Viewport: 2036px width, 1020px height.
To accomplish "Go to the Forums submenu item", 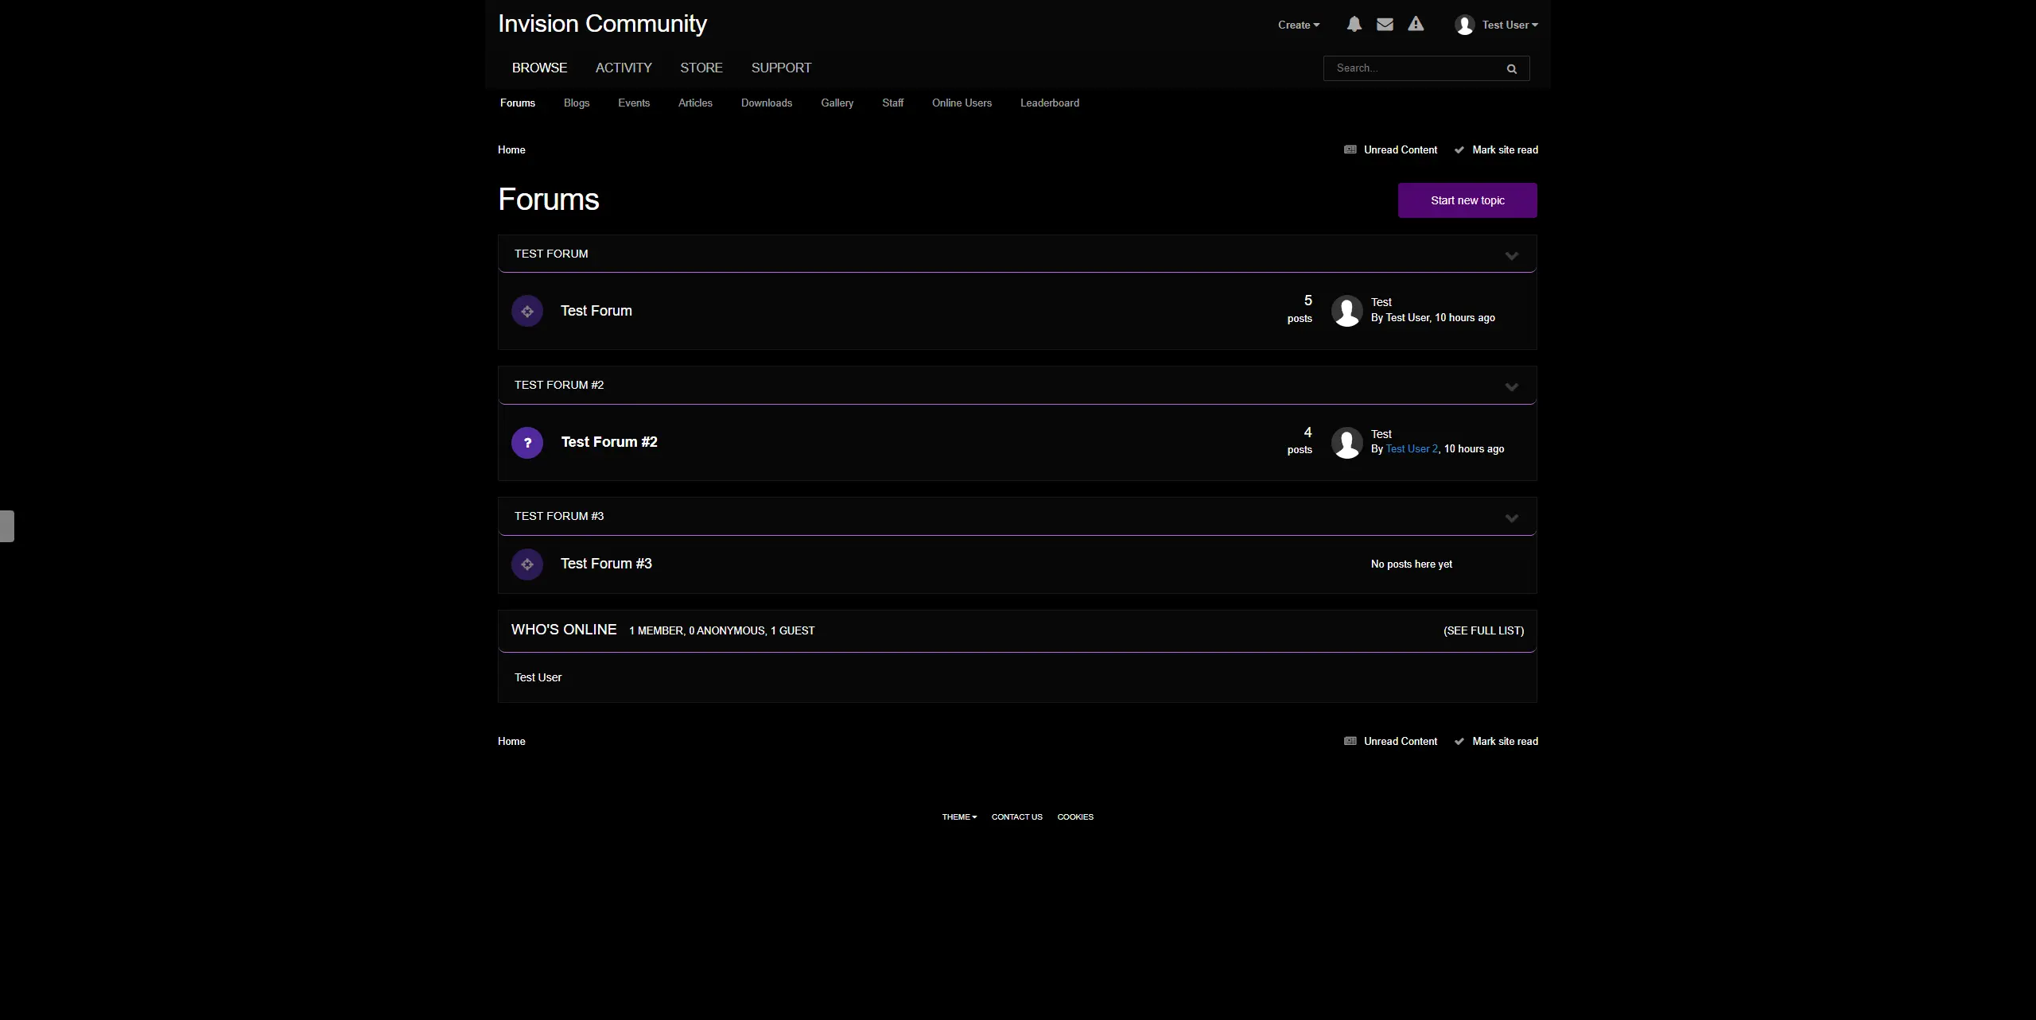I will 518,103.
